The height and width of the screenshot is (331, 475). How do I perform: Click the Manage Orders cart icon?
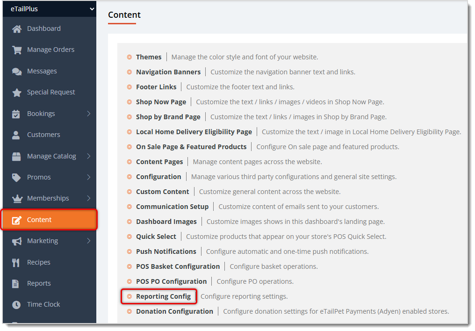[17, 50]
